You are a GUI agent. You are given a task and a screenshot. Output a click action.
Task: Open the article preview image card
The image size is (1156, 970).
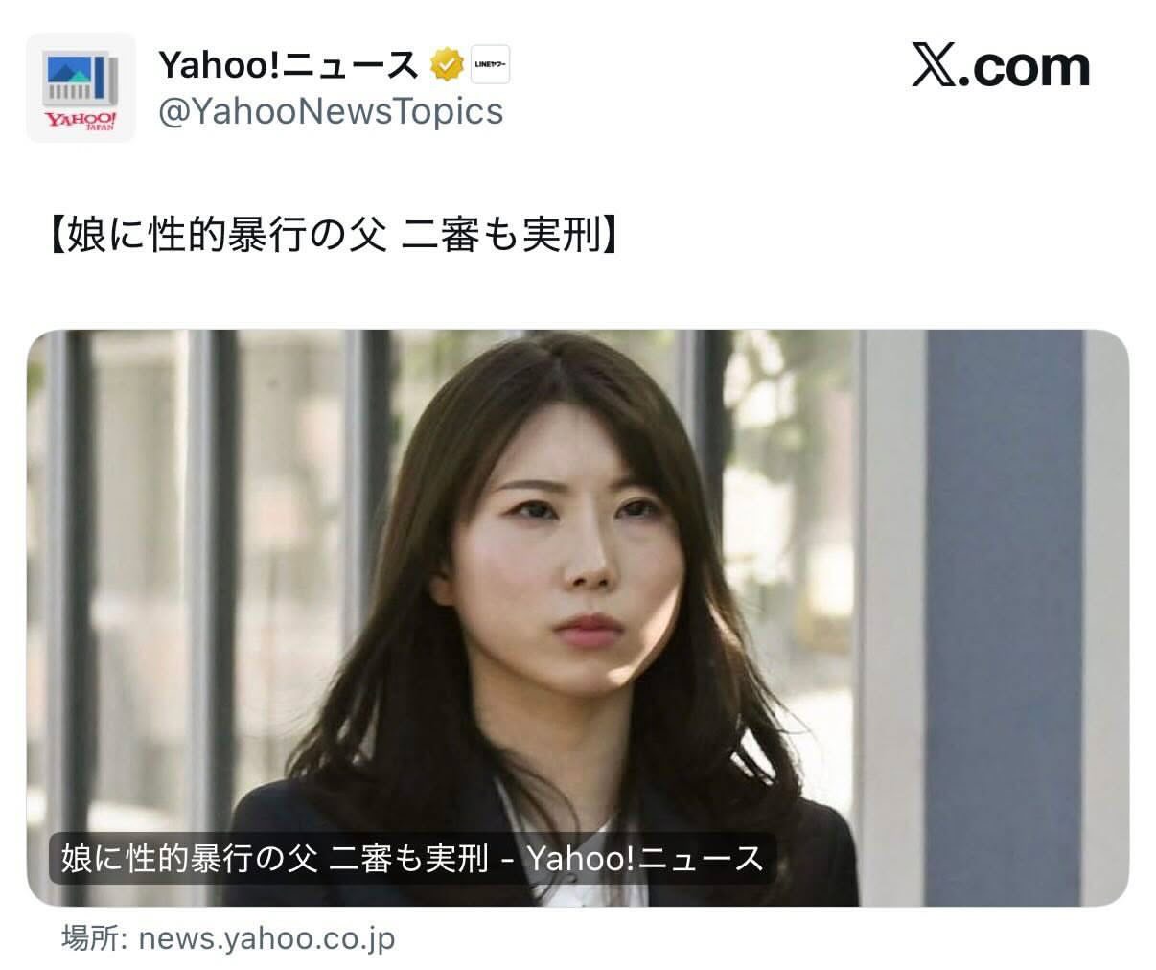tap(578, 618)
